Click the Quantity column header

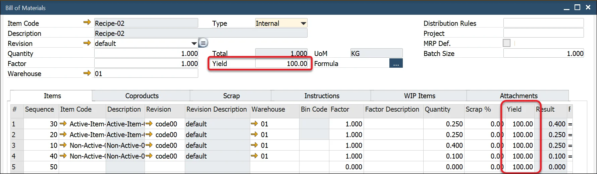437,109
